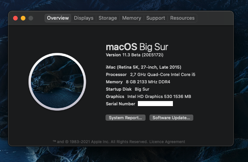
Task: Click the 8 GB 2133 MHz DDR4 value
Action: (148, 82)
